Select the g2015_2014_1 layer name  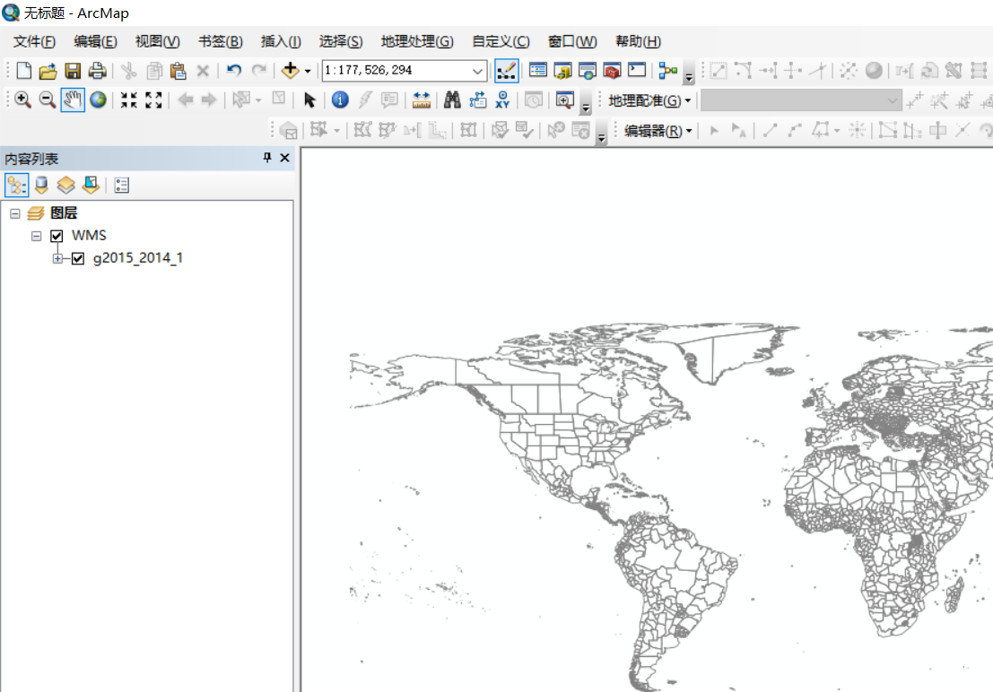click(x=138, y=258)
